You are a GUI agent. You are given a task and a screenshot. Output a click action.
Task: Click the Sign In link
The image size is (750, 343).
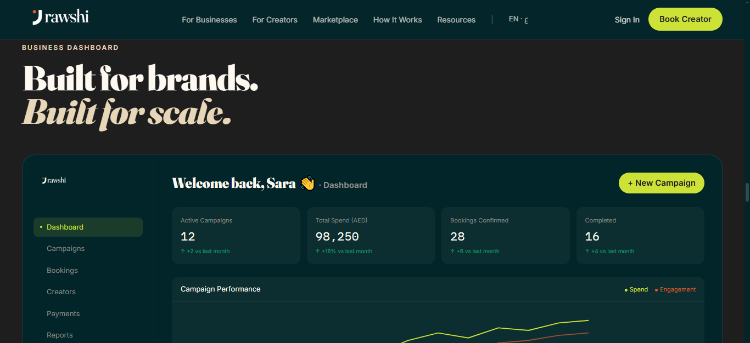(x=627, y=20)
